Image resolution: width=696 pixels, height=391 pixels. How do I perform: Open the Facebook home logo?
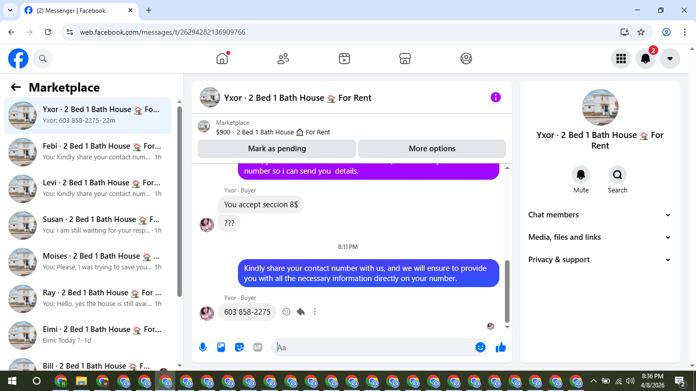18,59
